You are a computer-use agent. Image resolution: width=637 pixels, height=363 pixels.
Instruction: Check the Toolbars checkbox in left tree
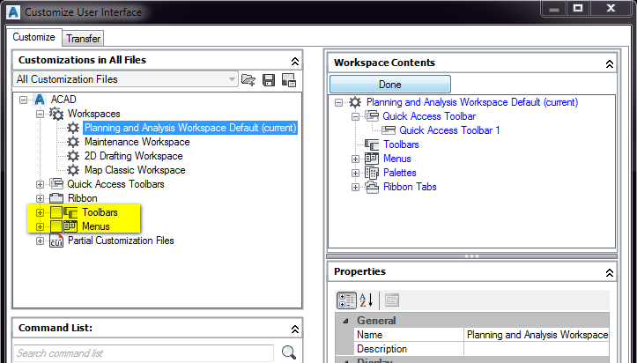[56, 212]
